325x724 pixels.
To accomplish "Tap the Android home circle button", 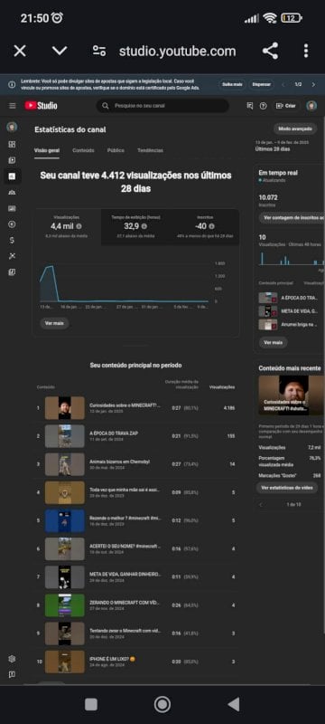I will click(x=162, y=704).
